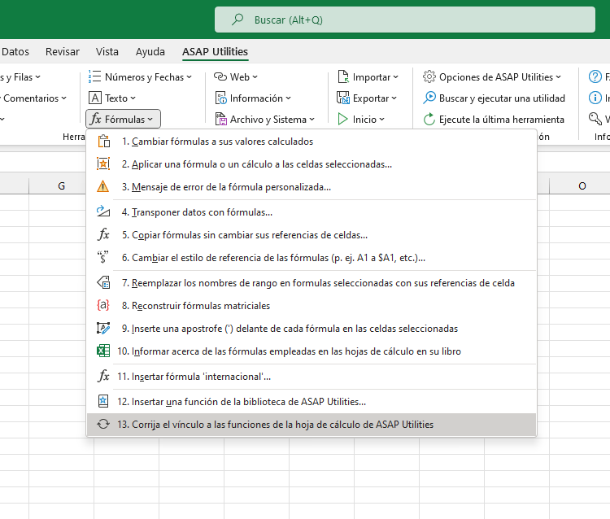Click the Ejecute la última herramienta refresh icon

[x=429, y=119]
